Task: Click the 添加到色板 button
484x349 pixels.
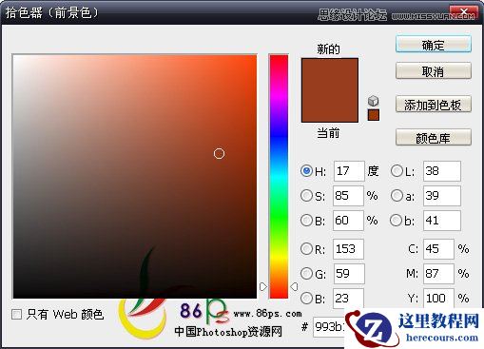Action: (434, 105)
